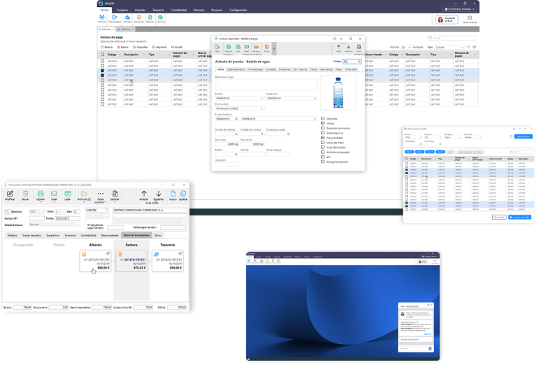Open the Archivos folder icon in invoice toolbar
Screen dimensions: 537x365
pos(84,196)
